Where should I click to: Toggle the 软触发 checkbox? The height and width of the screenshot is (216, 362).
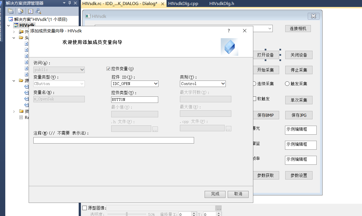[254, 99]
